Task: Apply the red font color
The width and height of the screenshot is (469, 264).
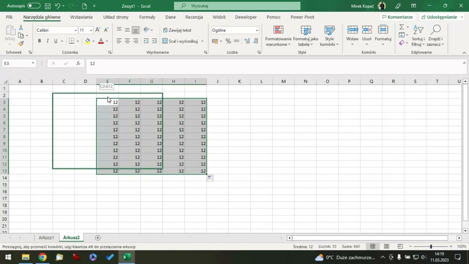Action: click(101, 41)
